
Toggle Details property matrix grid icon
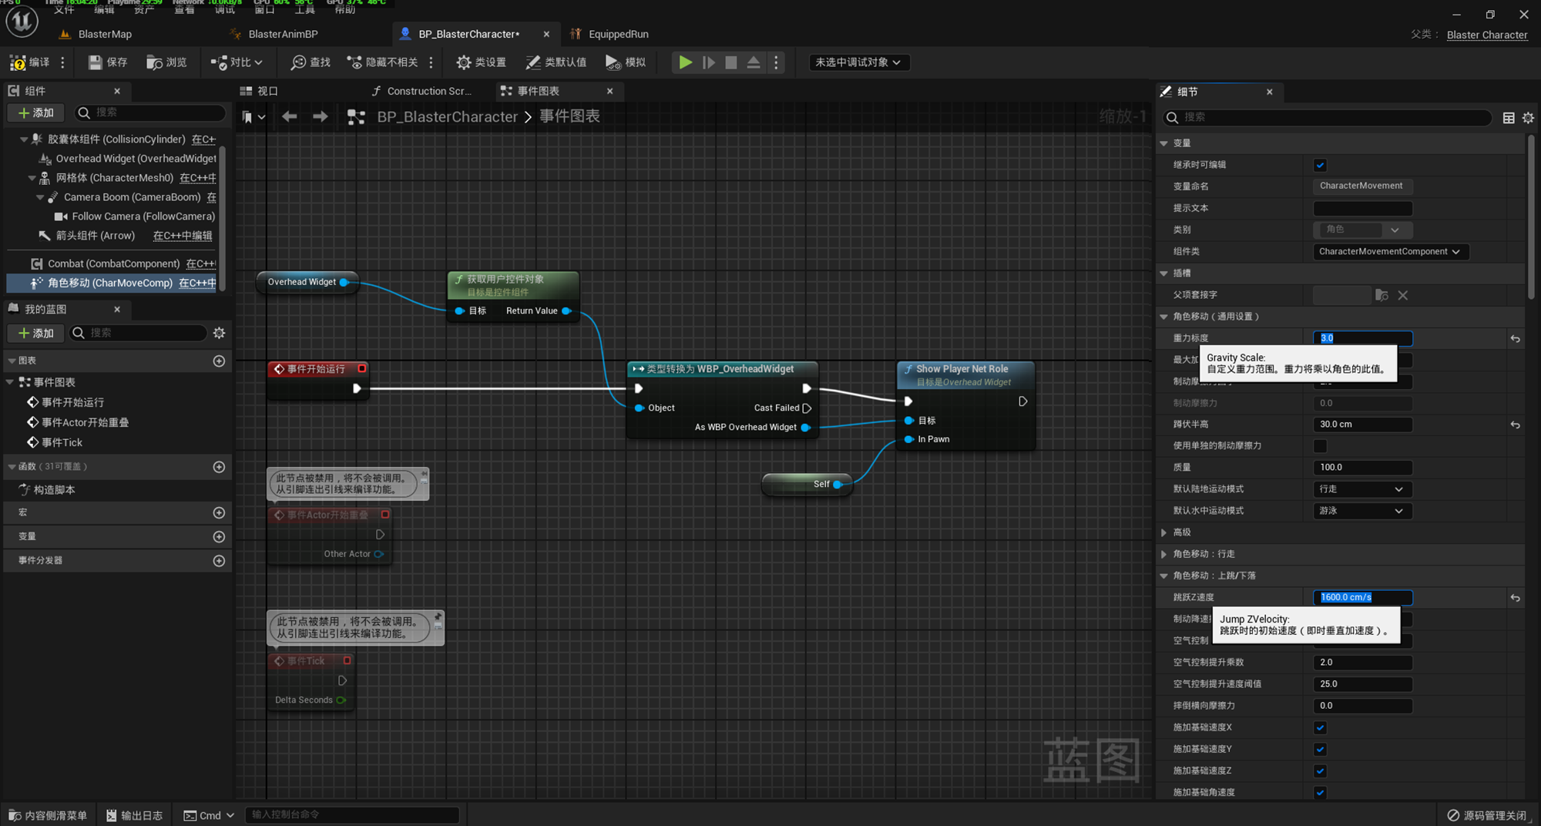pos(1509,118)
